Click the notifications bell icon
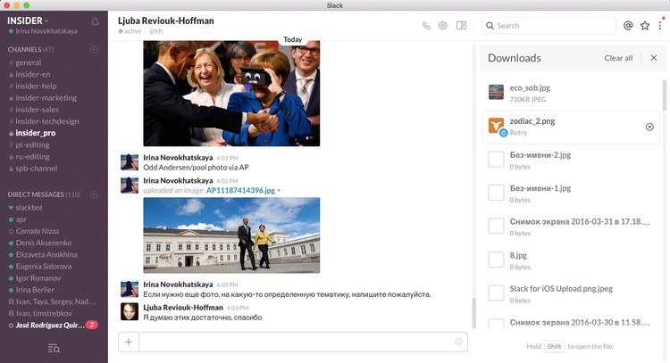The width and height of the screenshot is (670, 363). click(96, 21)
